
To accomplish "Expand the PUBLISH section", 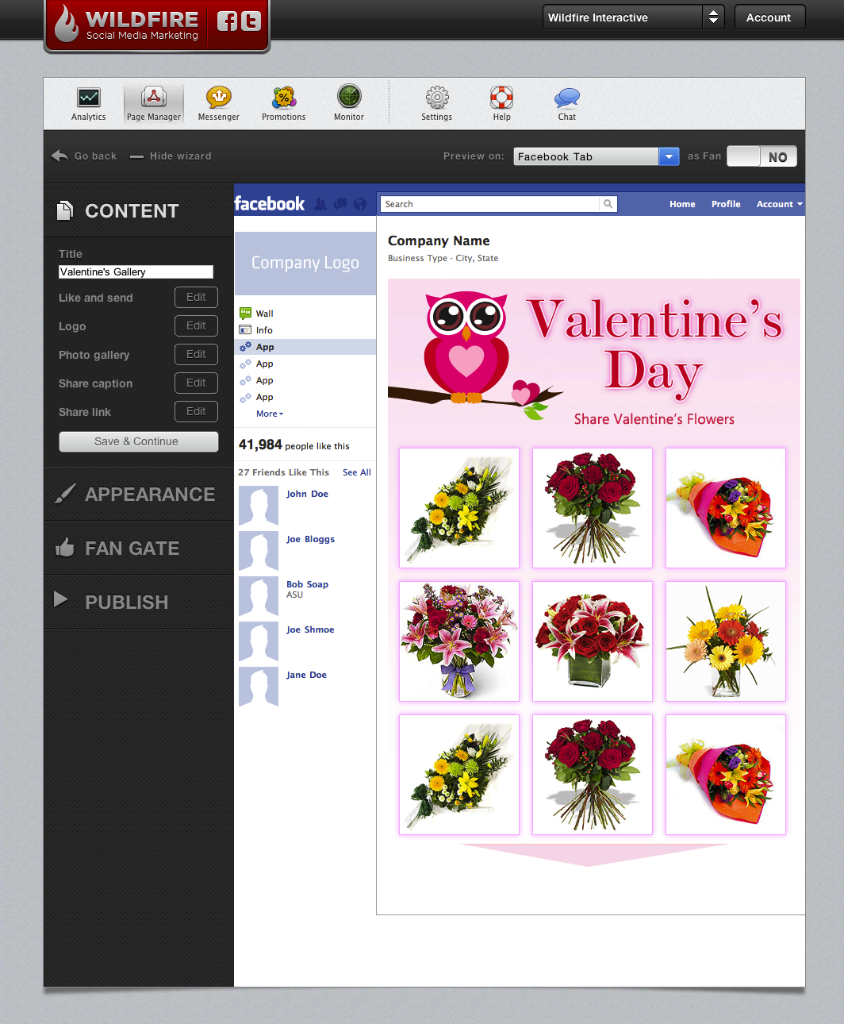I will (x=139, y=602).
